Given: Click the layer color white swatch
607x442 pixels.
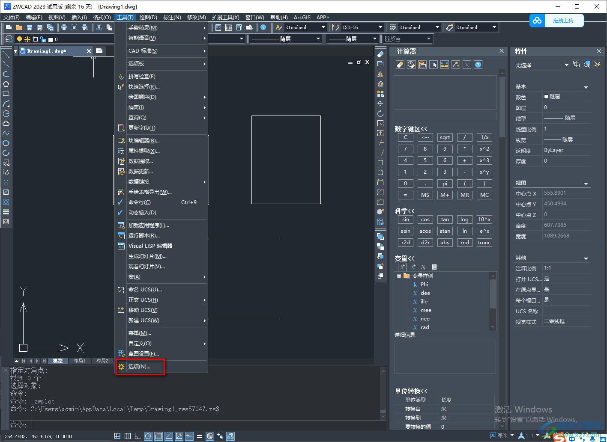Looking at the screenshot, I should click(51, 39).
